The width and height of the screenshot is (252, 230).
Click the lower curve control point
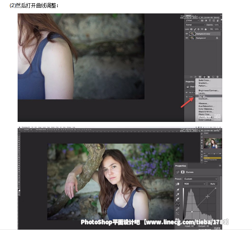click(x=192, y=212)
